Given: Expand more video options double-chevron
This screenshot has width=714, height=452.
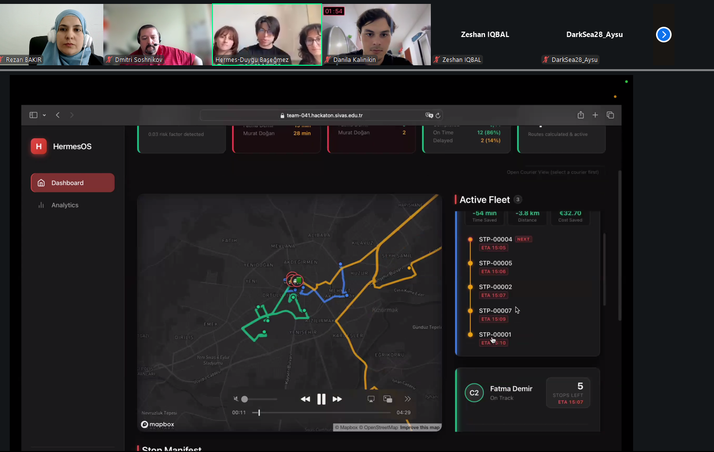Looking at the screenshot, I should [x=407, y=399].
